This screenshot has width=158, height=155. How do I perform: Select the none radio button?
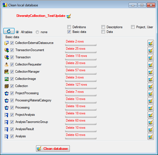pos(37,32)
